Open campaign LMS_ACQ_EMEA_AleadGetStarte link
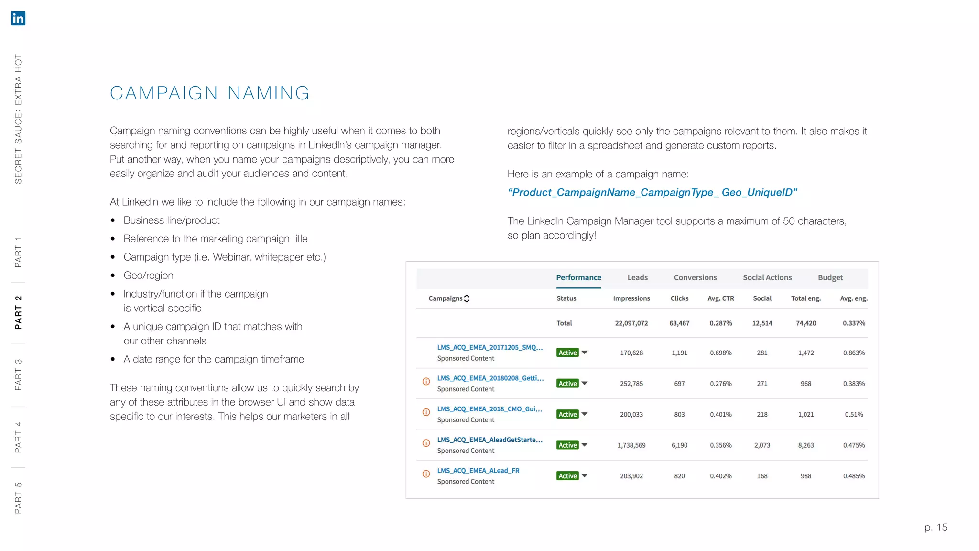 pyautogui.click(x=489, y=440)
